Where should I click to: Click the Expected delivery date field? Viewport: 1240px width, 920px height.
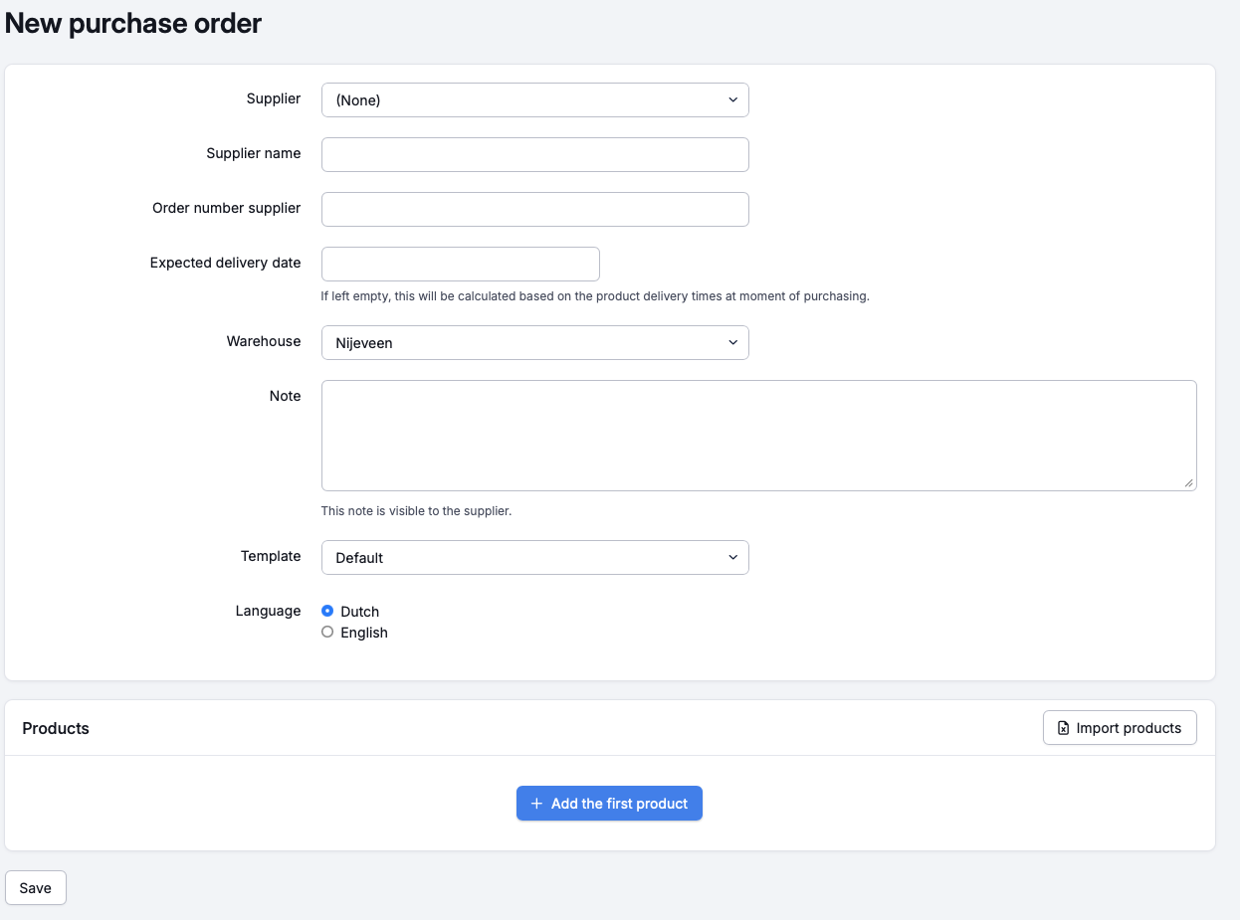(460, 264)
